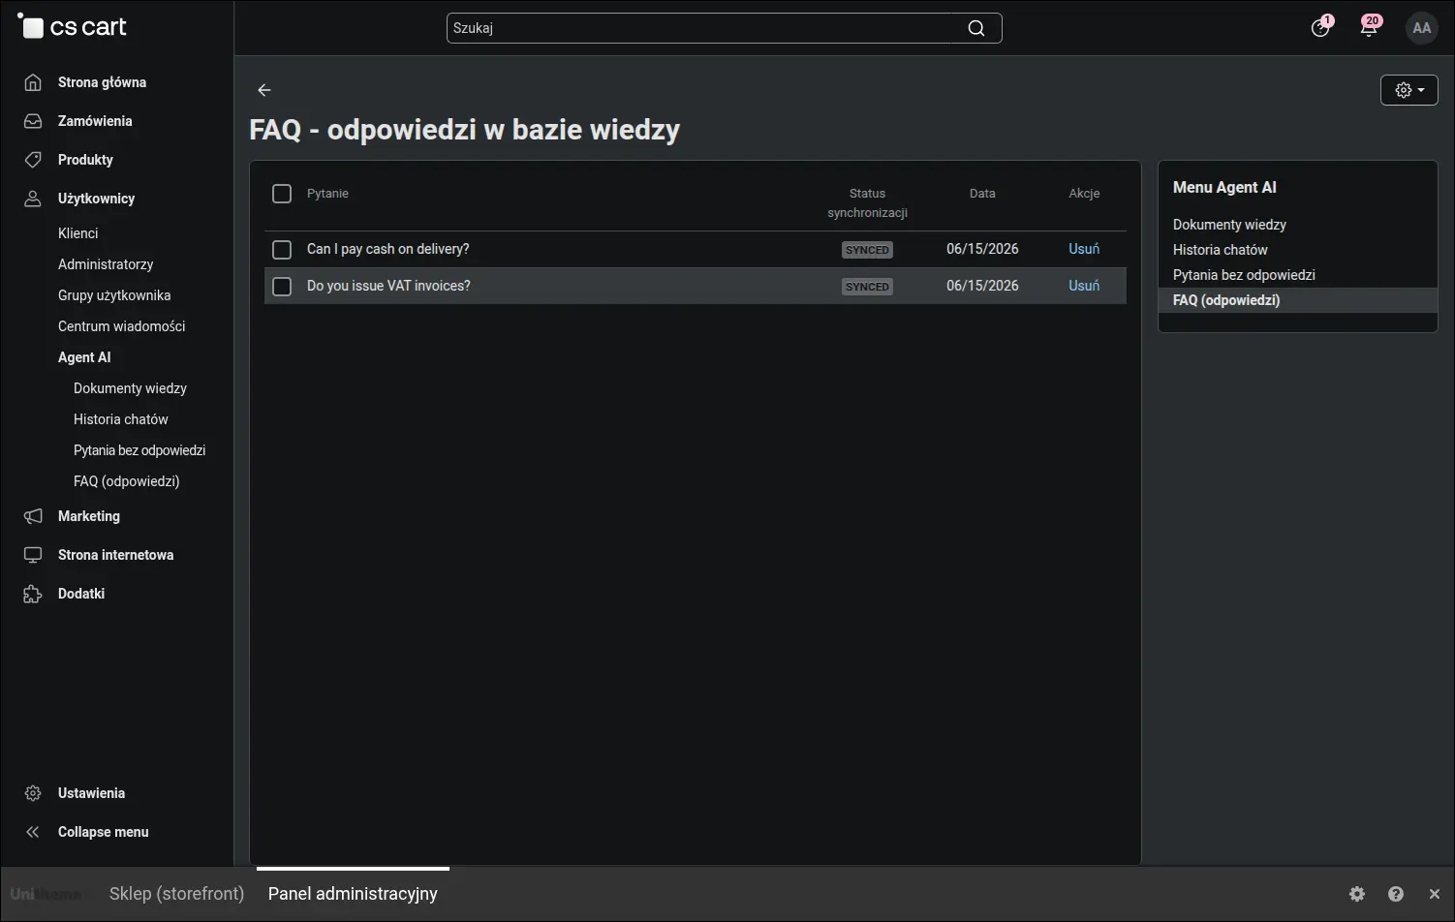This screenshot has height=922, width=1455.
Task: Open the notification bell with 20 badge
Action: pyautogui.click(x=1369, y=27)
